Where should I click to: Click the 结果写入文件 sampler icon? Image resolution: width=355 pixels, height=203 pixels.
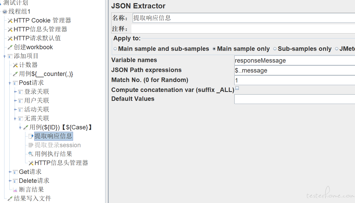pos(10,199)
